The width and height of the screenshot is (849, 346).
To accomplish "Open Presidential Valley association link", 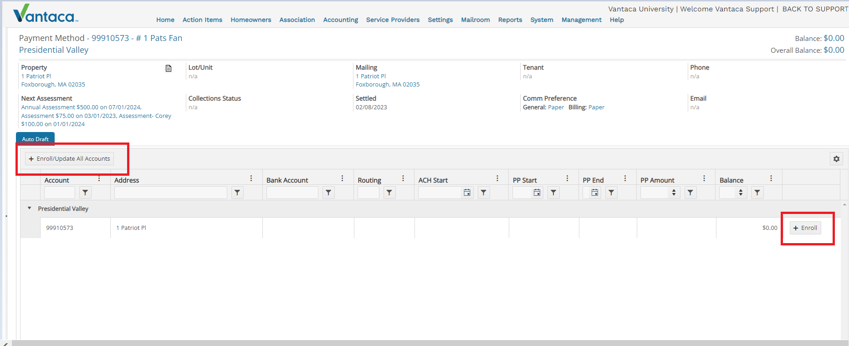I will coord(54,50).
